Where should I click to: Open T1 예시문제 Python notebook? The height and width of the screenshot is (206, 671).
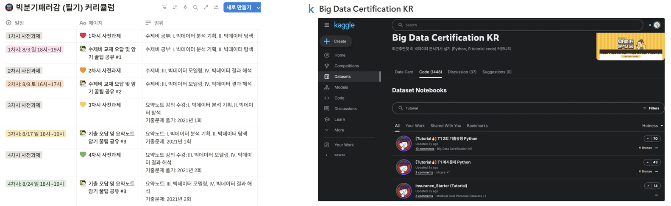[443, 162]
